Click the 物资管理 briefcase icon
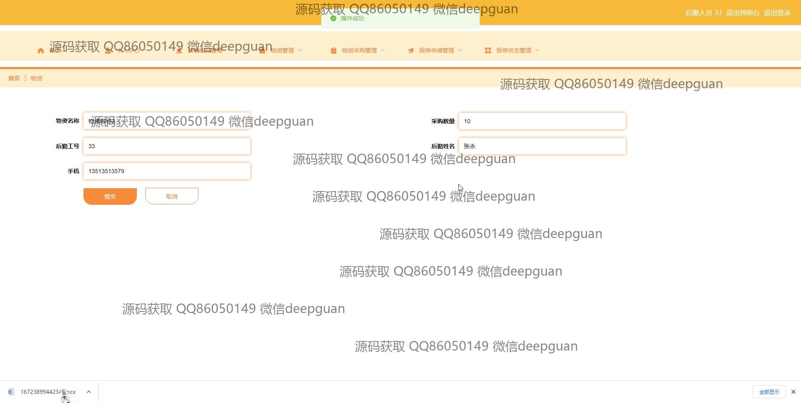The width and height of the screenshot is (801, 403). click(262, 51)
